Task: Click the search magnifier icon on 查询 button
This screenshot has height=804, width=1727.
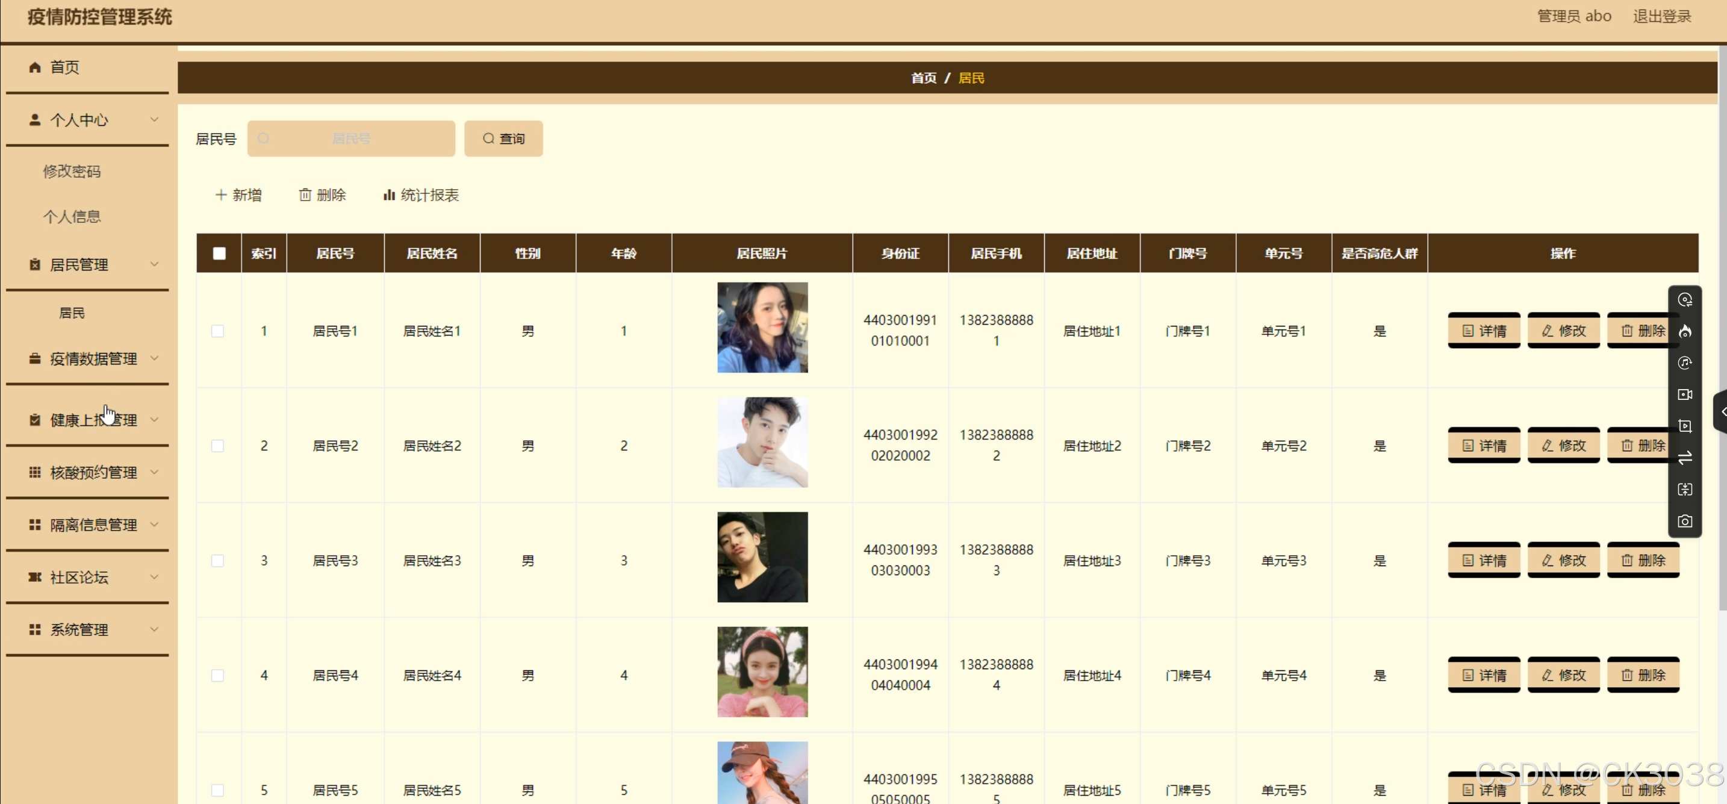Action: [488, 139]
